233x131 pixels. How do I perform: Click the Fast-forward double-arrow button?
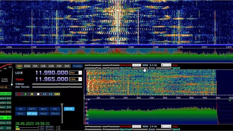click(x=51, y=94)
